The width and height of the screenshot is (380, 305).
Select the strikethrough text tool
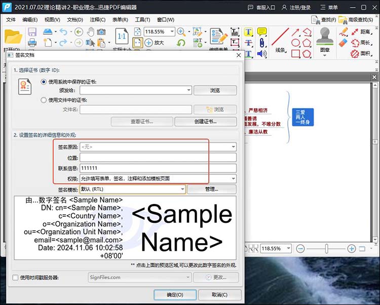coord(248,43)
